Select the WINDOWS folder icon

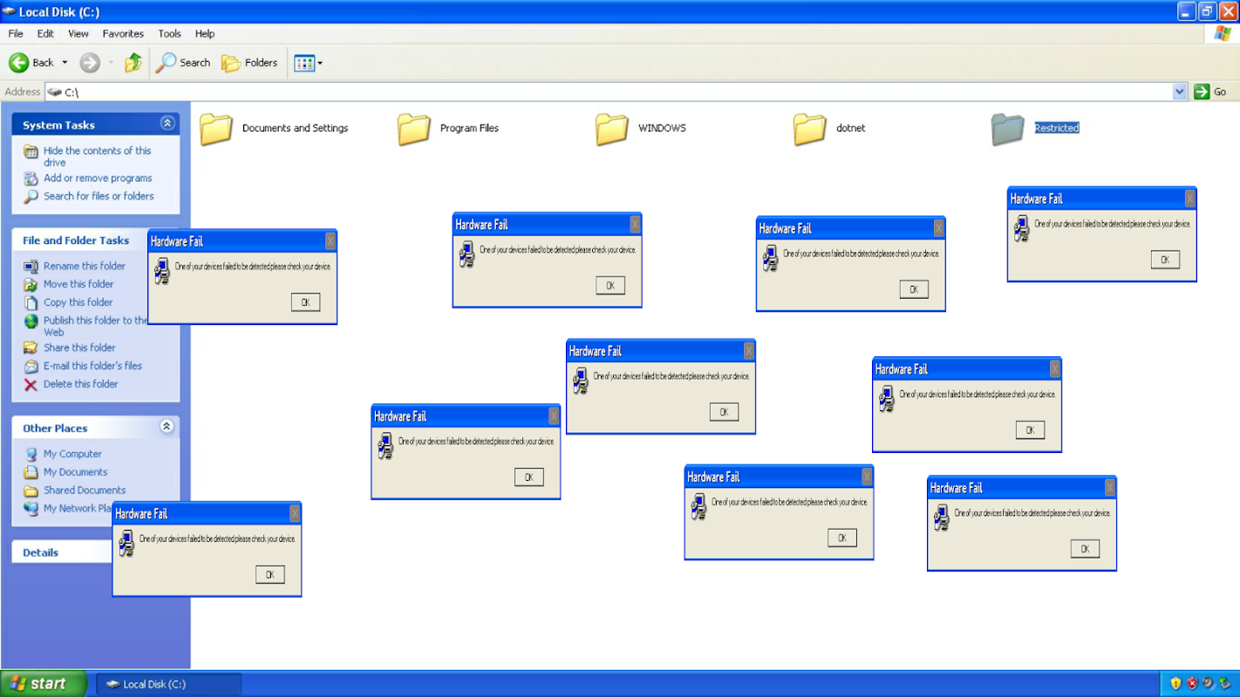pyautogui.click(x=612, y=129)
